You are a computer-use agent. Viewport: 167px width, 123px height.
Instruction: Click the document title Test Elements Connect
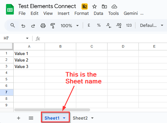pyautogui.click(x=47, y=6)
